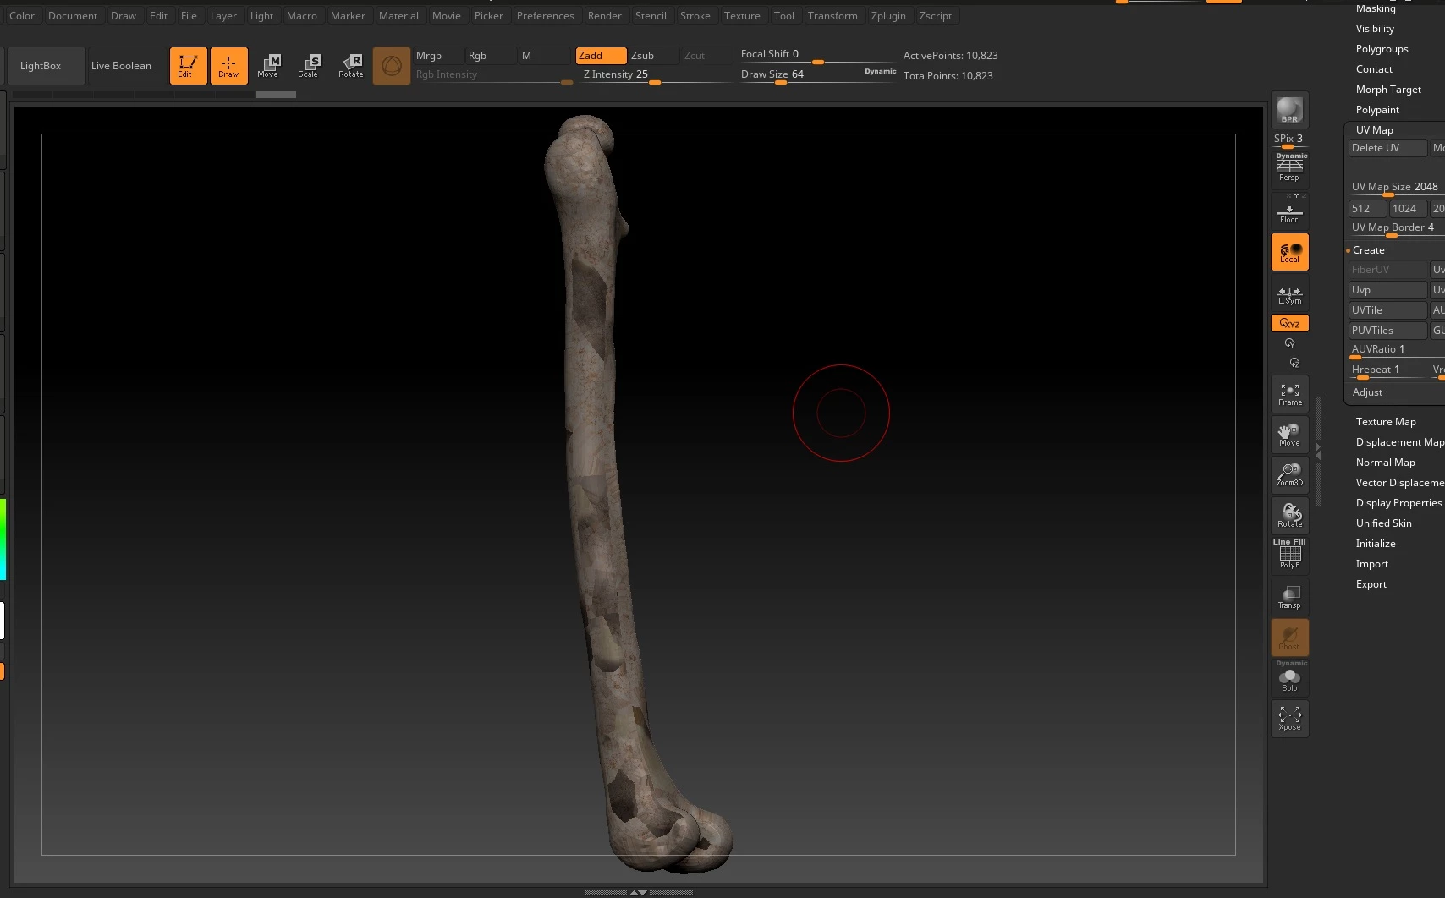Activate Edit mode button
Image resolution: width=1445 pixels, height=898 pixels.
tap(188, 66)
